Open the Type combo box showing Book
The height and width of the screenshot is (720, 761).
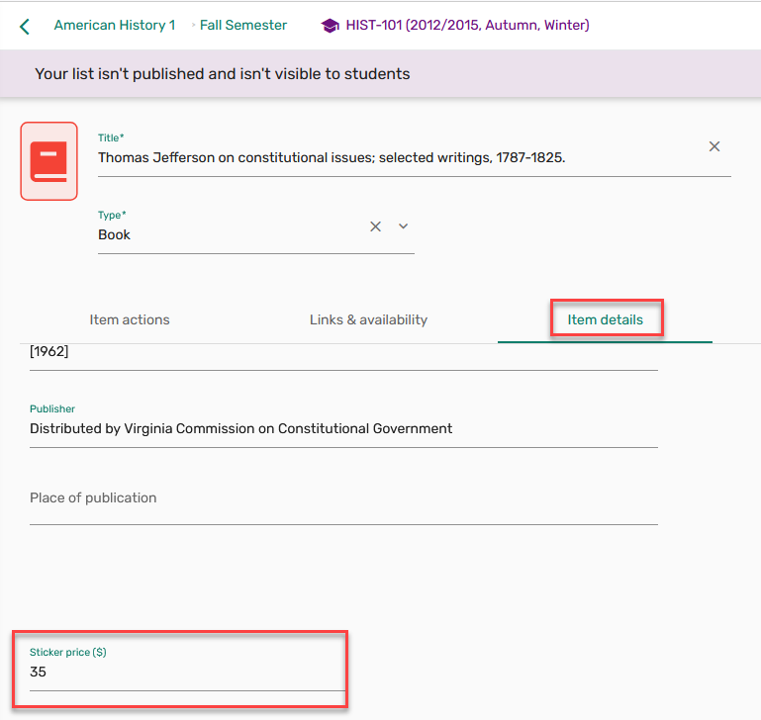tap(228, 234)
